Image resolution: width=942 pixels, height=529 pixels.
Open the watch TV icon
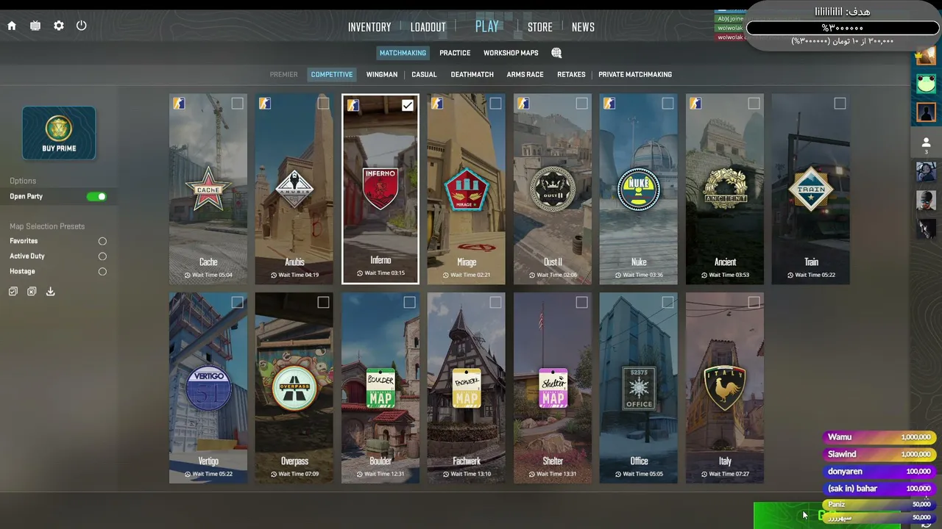(35, 26)
